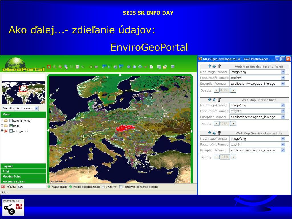Increase Eusoils_WMS opacity with plus button

tap(233, 90)
